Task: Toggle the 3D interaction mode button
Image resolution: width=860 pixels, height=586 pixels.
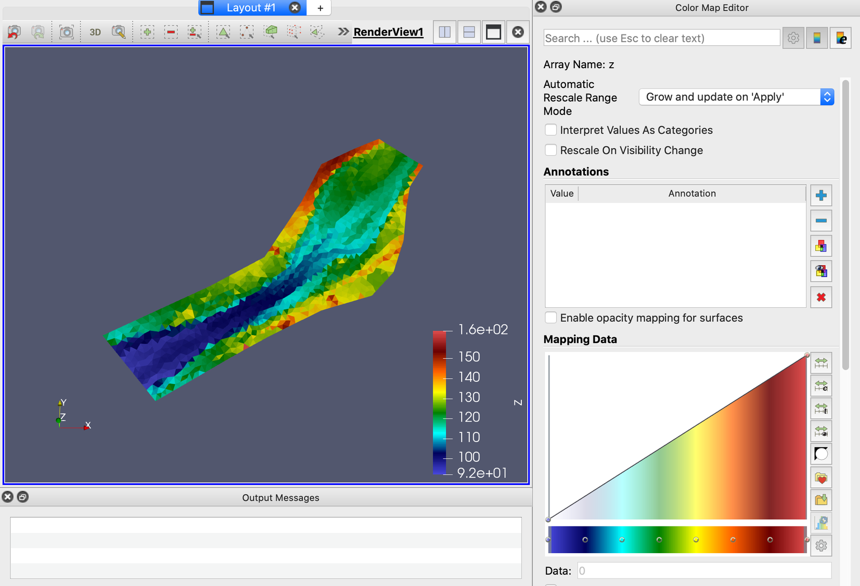Action: point(95,32)
